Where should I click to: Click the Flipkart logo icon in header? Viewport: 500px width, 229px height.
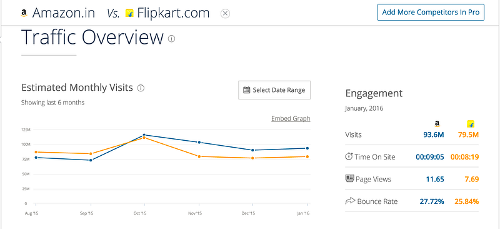[x=129, y=13]
